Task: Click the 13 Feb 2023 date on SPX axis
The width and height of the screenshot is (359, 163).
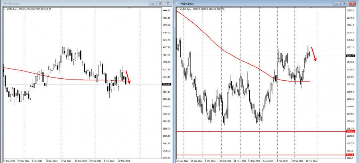Action: tap(80, 161)
